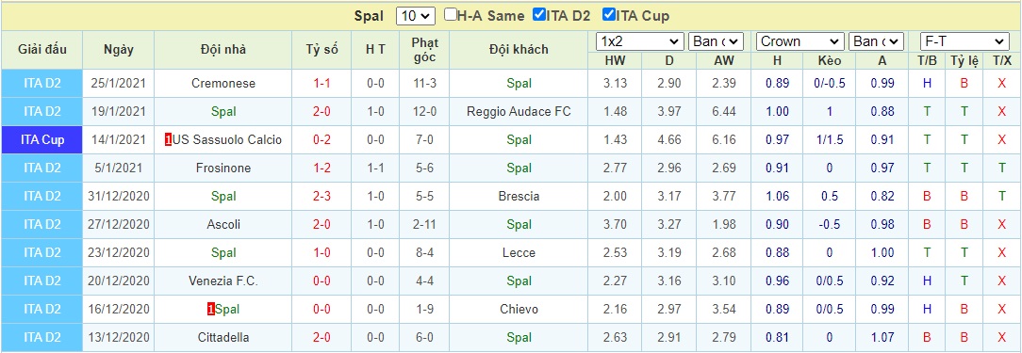This screenshot has width=1022, height=353.
Task: Click the ITA Cup league badge on 14/1/2021
Action: tap(42, 140)
